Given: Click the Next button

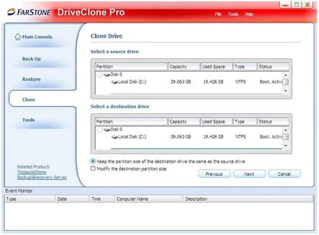Looking at the screenshot, I should click(249, 174).
